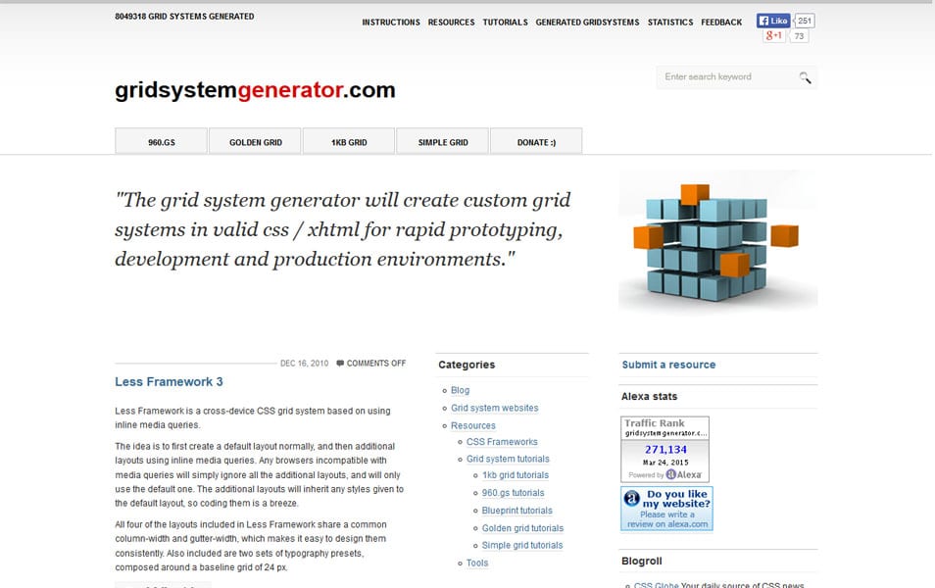The height and width of the screenshot is (588, 935).
Task: Open the Statistics menu item
Action: (x=670, y=23)
